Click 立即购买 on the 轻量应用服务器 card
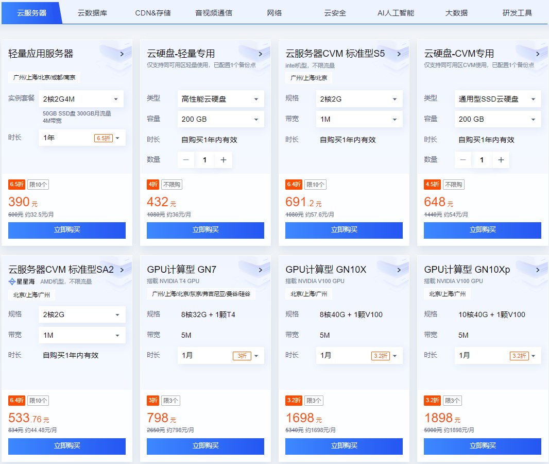549x464 pixels. click(x=67, y=230)
